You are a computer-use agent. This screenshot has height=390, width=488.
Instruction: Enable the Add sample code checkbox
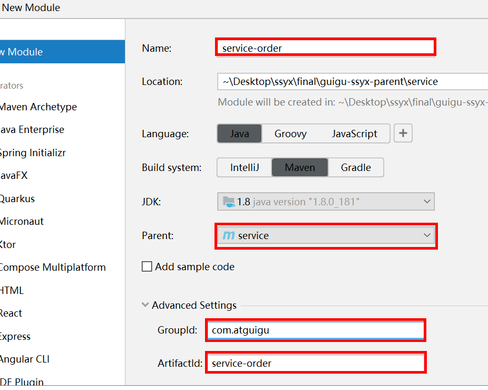147,267
